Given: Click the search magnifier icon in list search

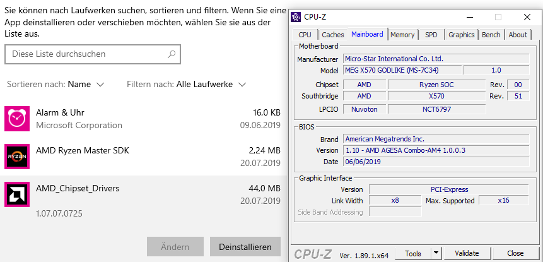Looking at the screenshot, I should click(172, 54).
